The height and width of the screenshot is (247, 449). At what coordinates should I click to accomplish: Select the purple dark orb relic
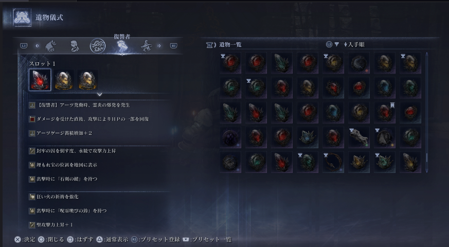230,137
